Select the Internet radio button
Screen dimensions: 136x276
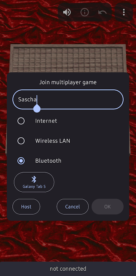(x=21, y=121)
